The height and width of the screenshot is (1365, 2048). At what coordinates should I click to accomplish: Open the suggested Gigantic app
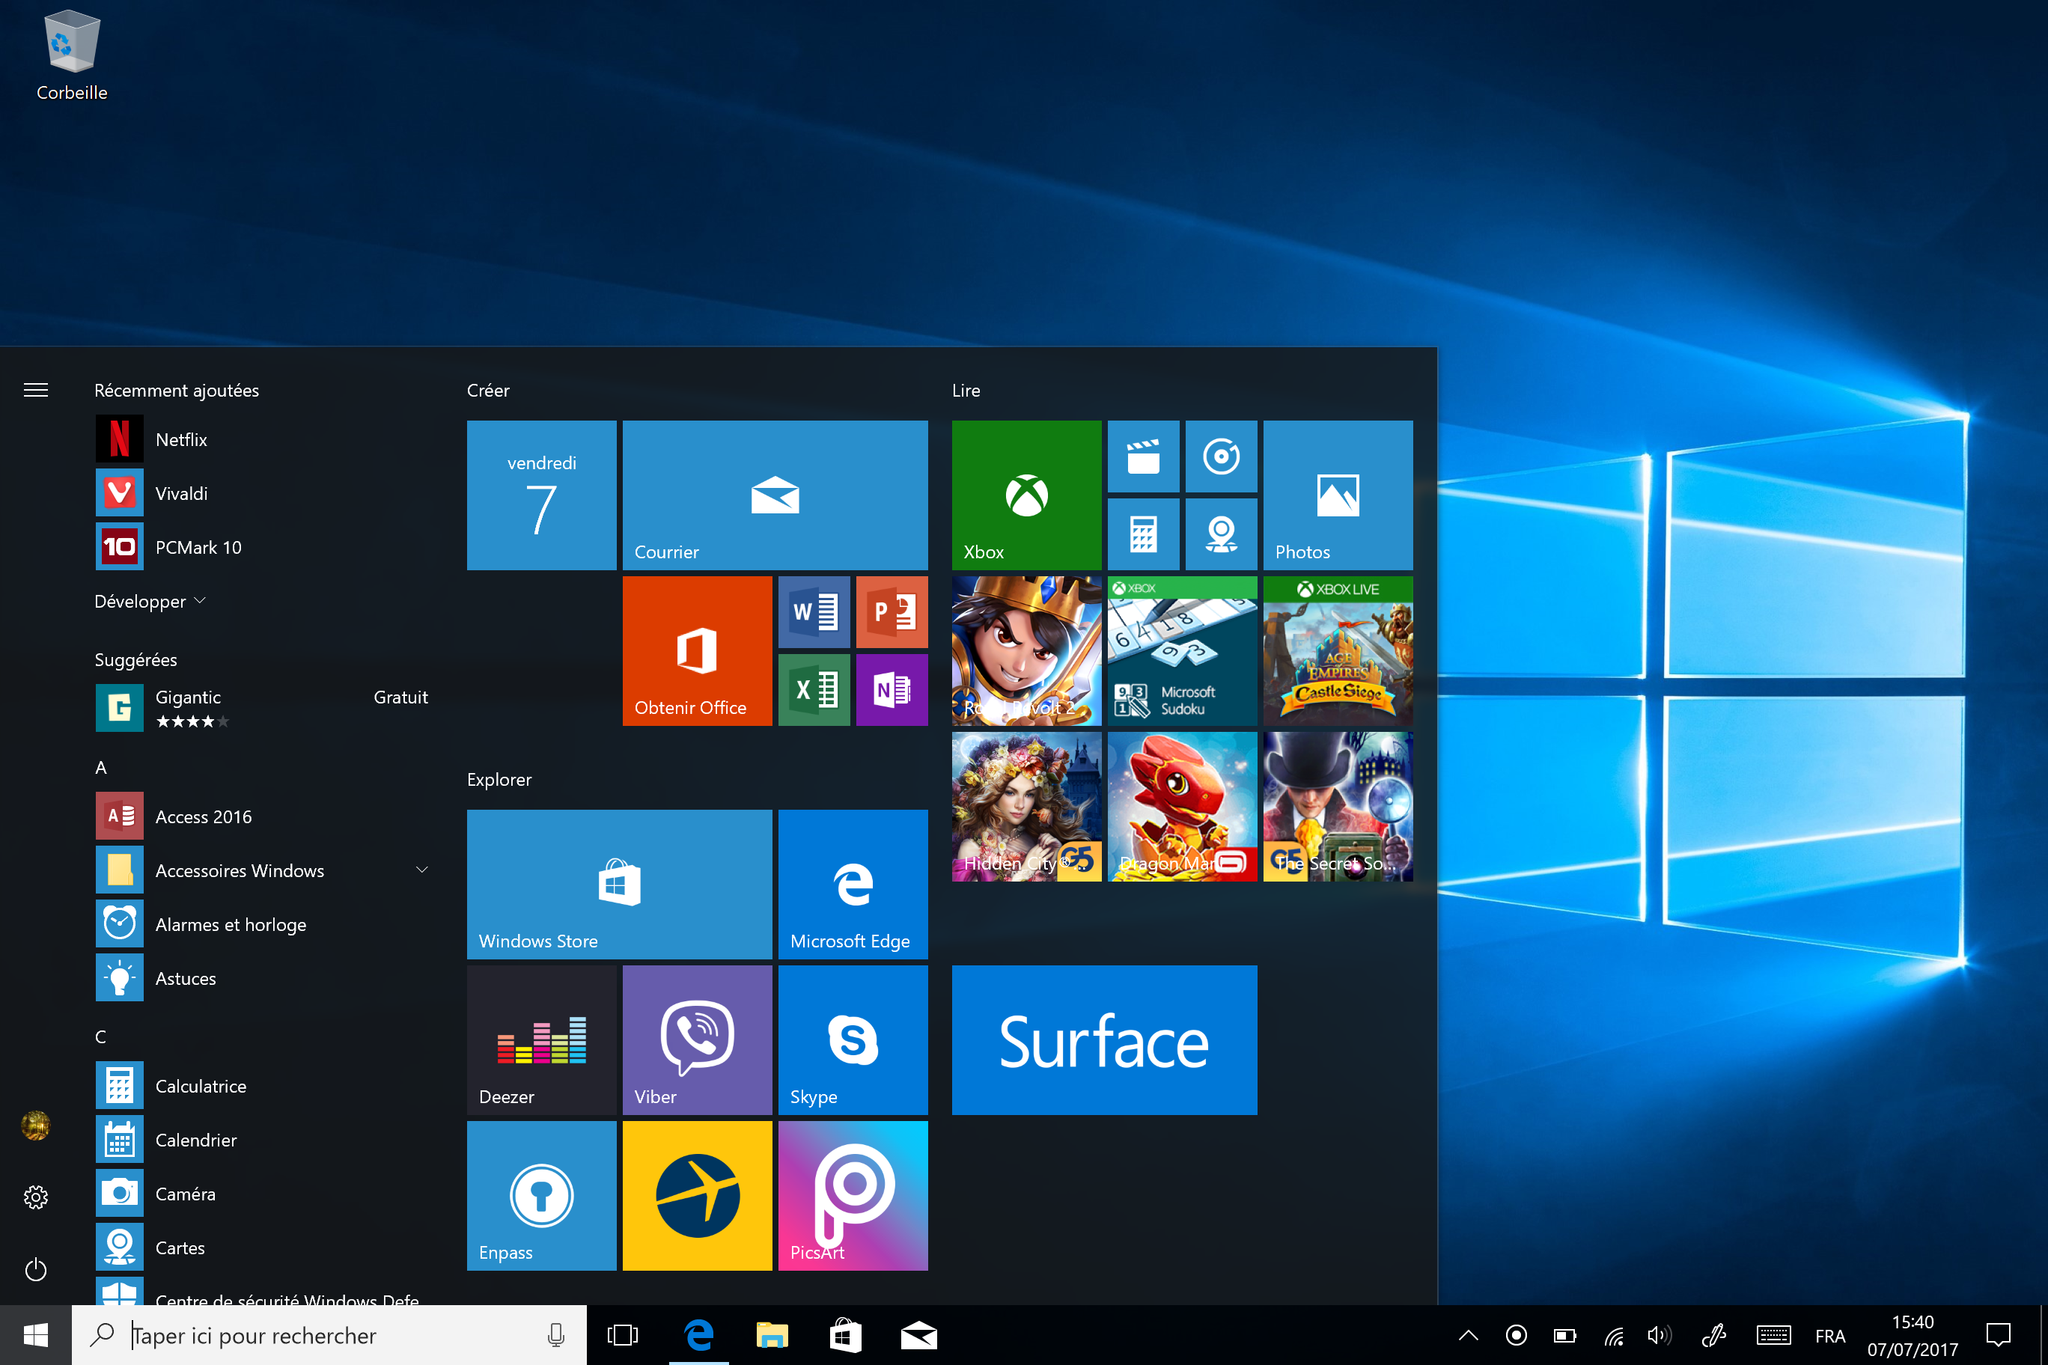[261, 708]
